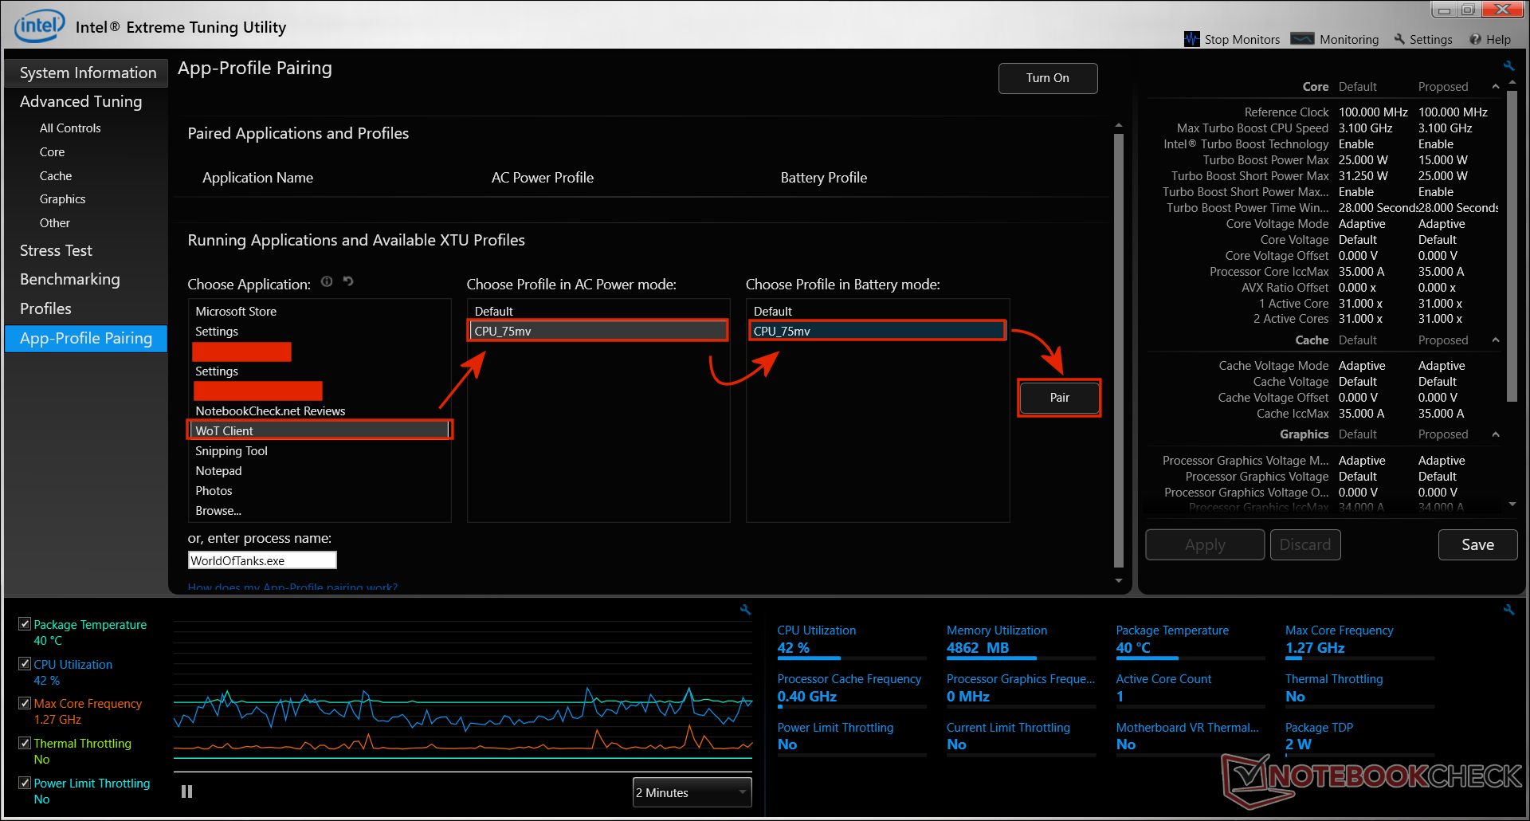Pause the monitoring graph
Image resolution: width=1530 pixels, height=821 pixels.
[186, 792]
